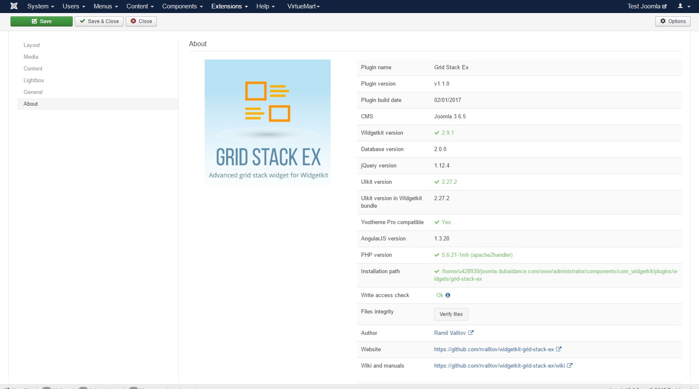Open the wiki and manuals GitHub link
This screenshot has height=389, width=699.
coord(499,366)
